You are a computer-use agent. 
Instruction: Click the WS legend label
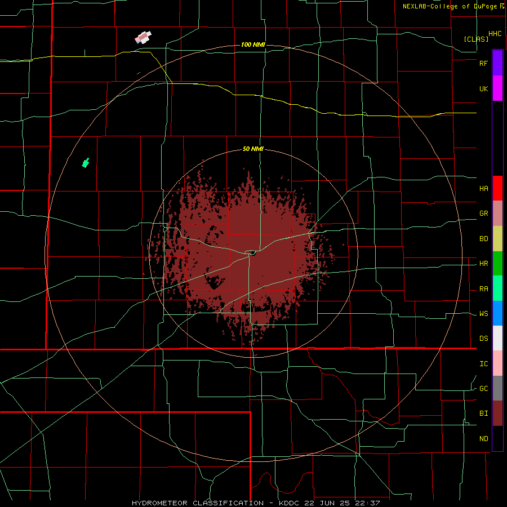point(483,314)
